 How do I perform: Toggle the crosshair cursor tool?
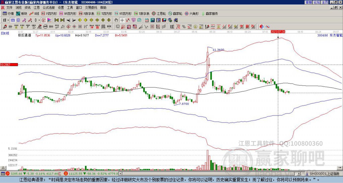coord(122,20)
